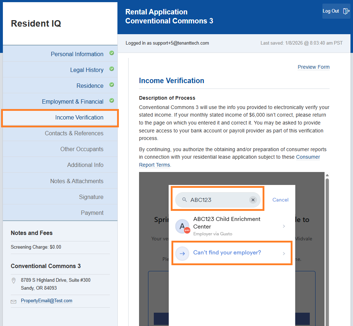
Task: Go to Signature section
Action: (91, 197)
